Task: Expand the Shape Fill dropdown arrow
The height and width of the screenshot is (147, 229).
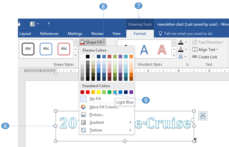Action: (104, 42)
